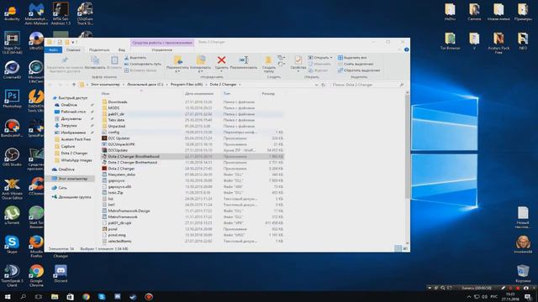Open the address bar history dropdown
The width and height of the screenshot is (538, 302).
[316, 85]
